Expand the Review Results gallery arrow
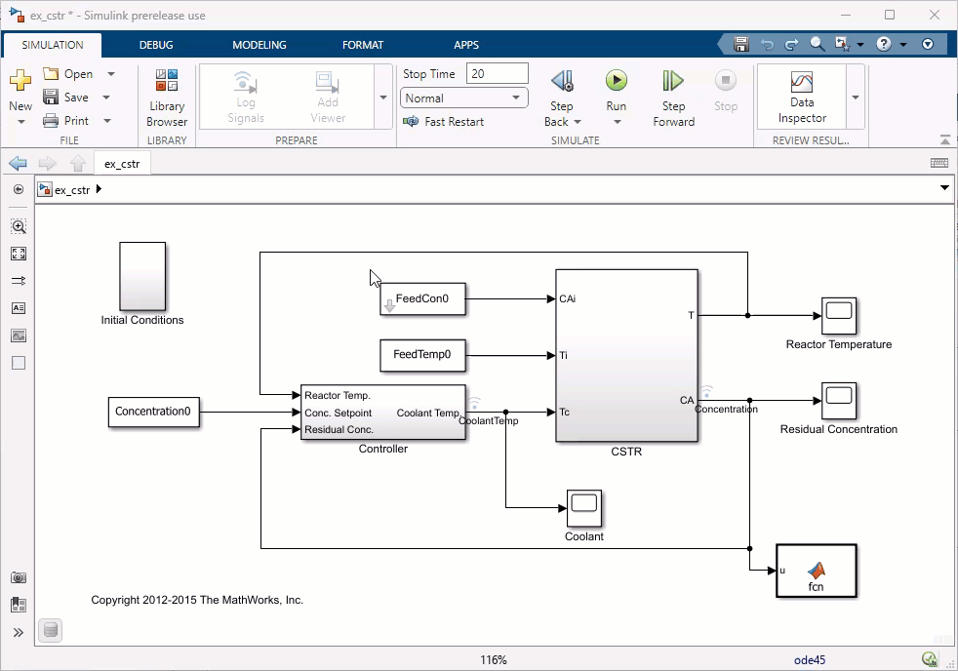Screen dimensions: 958x671 [856, 98]
